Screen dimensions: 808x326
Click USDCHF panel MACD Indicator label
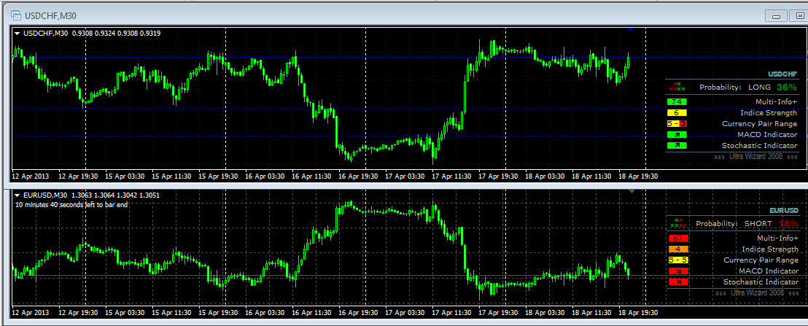click(767, 135)
